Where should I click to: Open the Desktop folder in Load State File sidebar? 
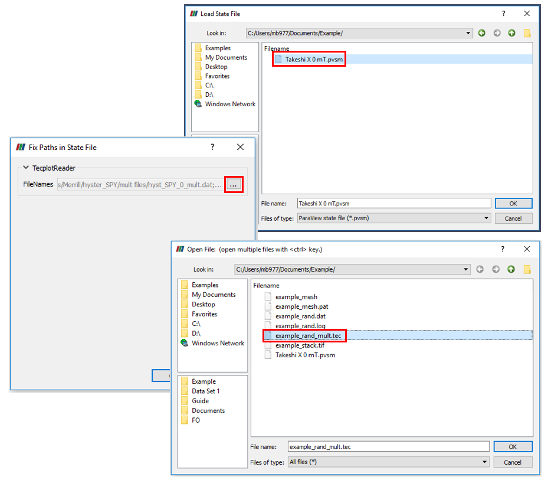click(216, 67)
